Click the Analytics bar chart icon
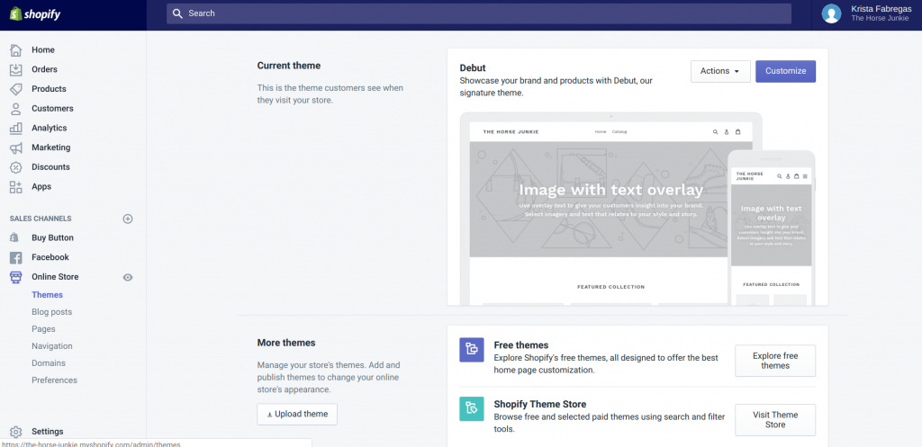Viewport: 922px width, 447px height. 16,128
